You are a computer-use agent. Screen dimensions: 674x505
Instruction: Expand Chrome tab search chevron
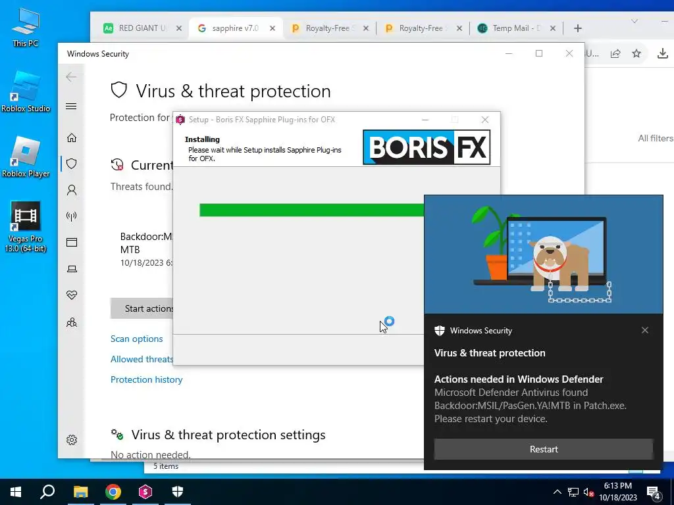point(635,21)
